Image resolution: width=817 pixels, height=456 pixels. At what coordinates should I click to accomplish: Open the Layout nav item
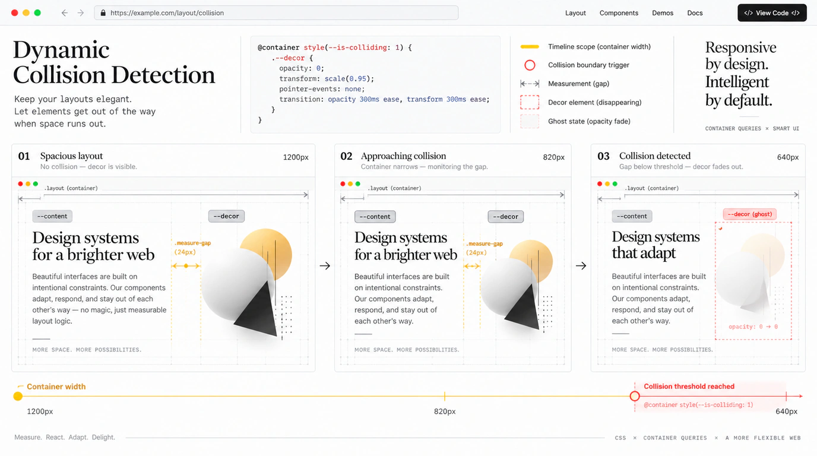click(575, 13)
